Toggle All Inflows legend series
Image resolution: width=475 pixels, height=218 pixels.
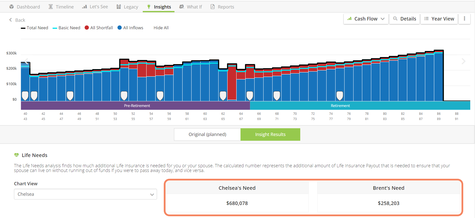point(130,28)
